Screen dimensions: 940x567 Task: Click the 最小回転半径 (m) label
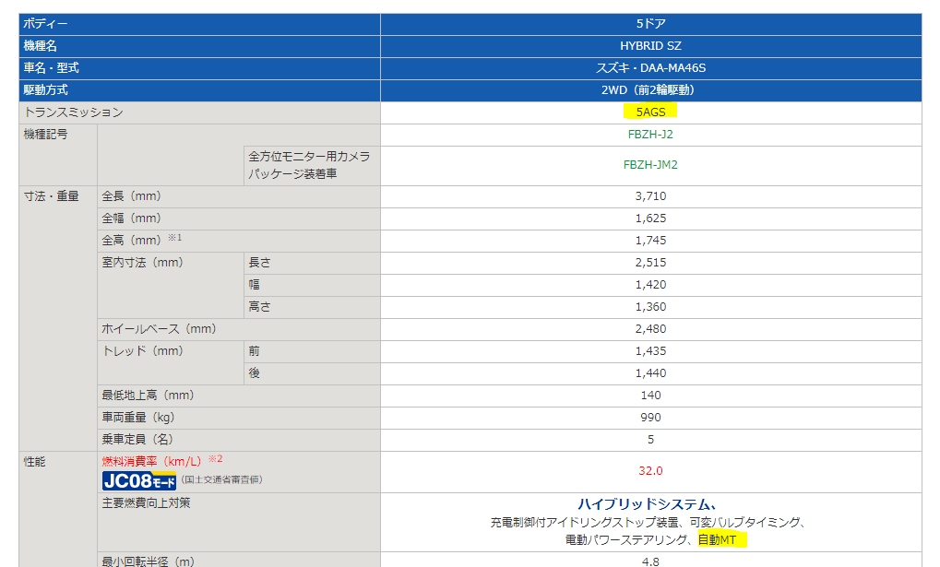click(149, 561)
